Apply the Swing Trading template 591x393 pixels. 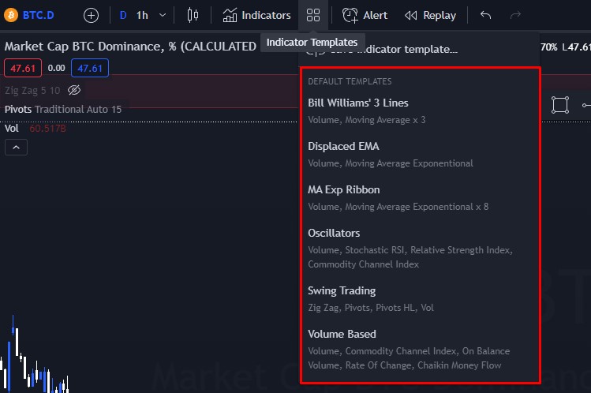[421, 298]
